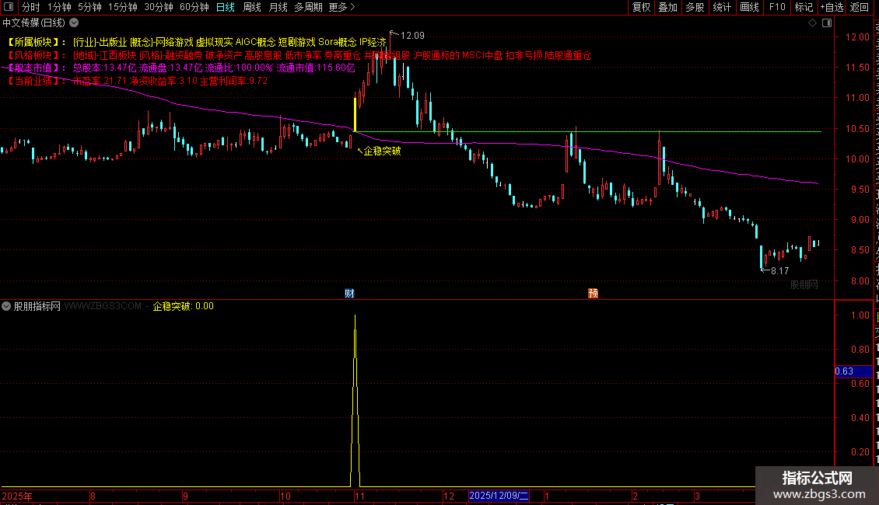Click the 0.63 value tag on indicator axis
This screenshot has height=505, width=879.
tap(853, 371)
